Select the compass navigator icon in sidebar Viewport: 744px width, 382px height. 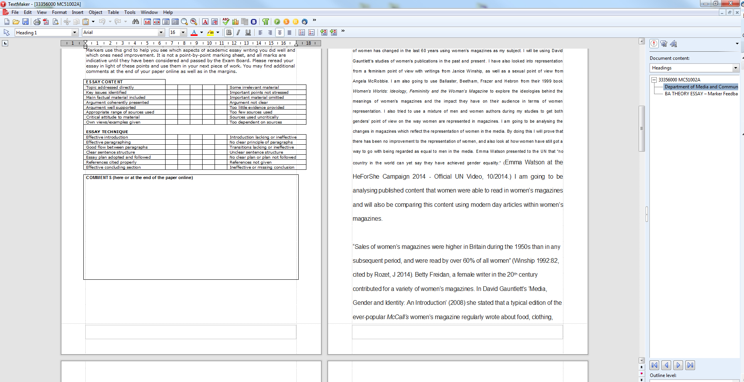tap(654, 44)
